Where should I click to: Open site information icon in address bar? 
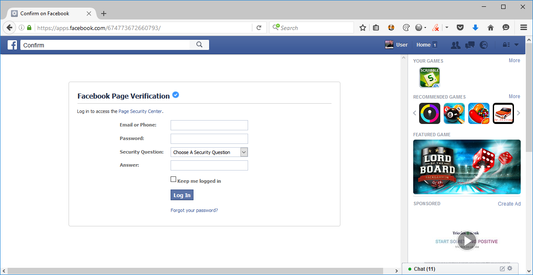point(22,27)
